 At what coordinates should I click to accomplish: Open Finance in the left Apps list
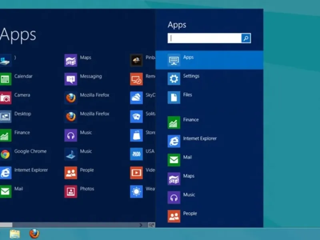[x=15, y=135]
